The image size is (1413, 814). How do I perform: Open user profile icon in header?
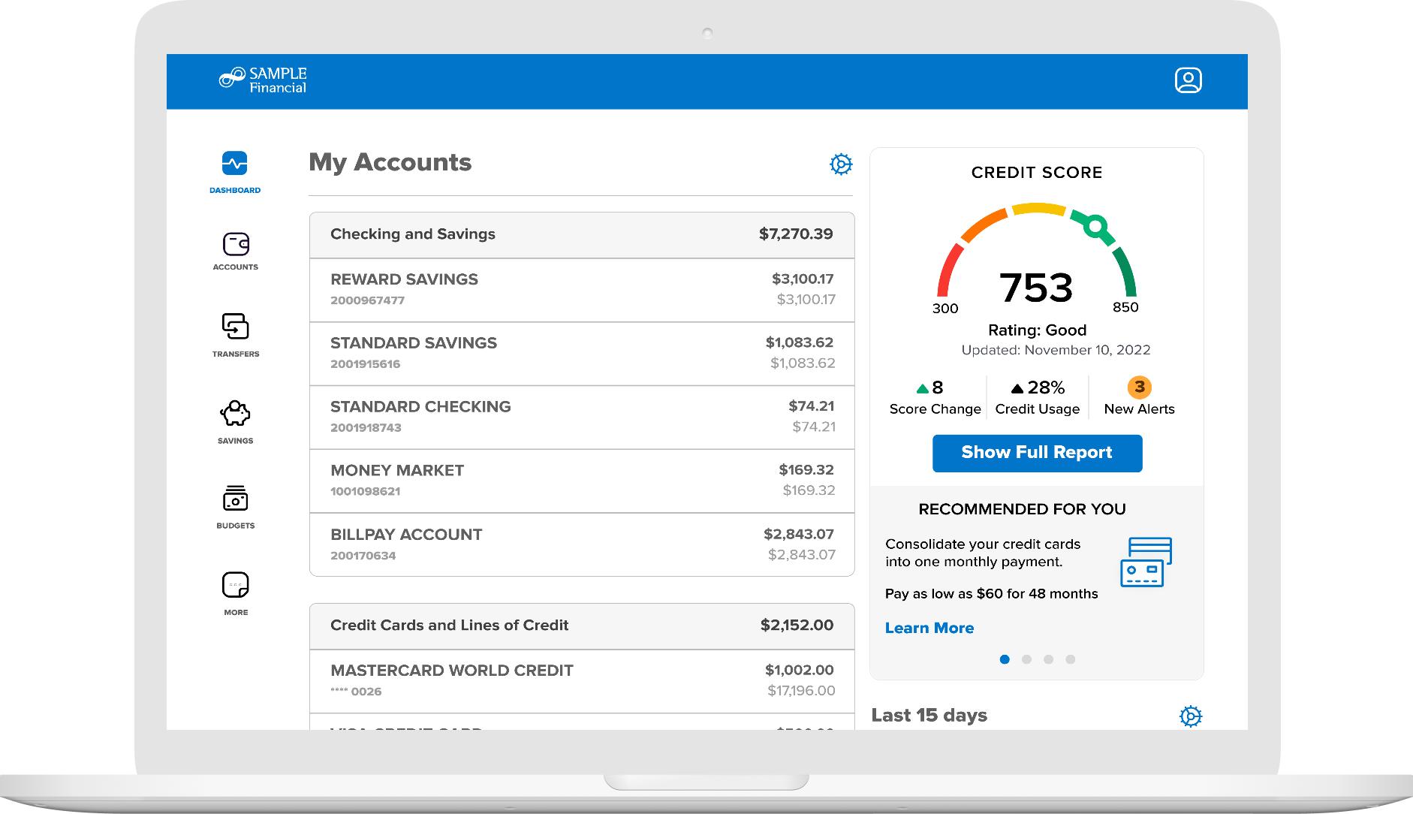click(1188, 80)
